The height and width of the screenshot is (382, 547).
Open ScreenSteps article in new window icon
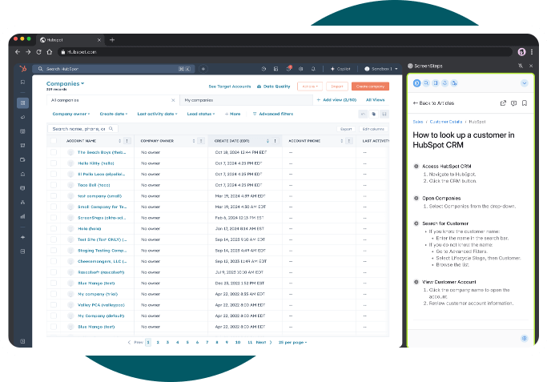pyautogui.click(x=503, y=103)
